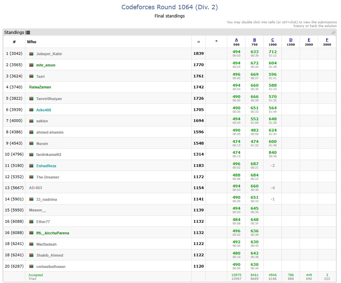Open mhr_emon's profile
The image size is (341, 283).
tap(46, 65)
